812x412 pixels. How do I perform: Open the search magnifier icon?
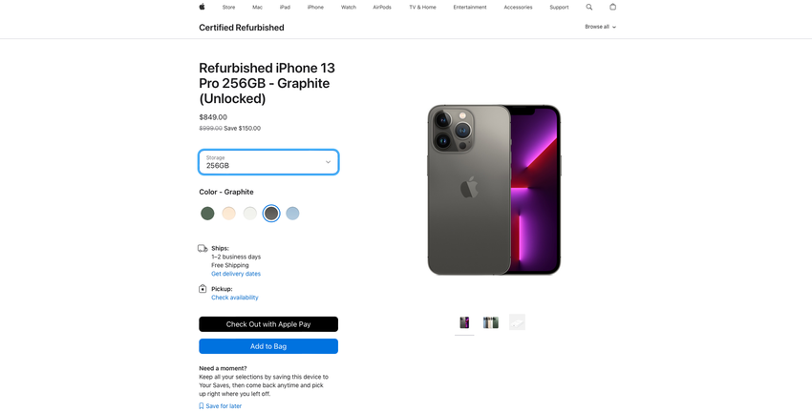[x=589, y=7]
